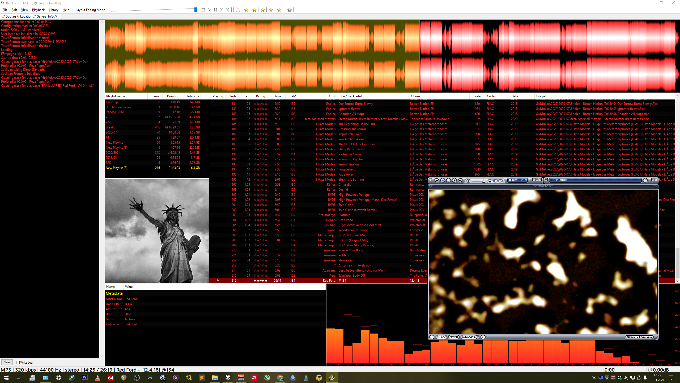Toggle the Winamp ML media library button
680x383 pixels.
(500, 181)
